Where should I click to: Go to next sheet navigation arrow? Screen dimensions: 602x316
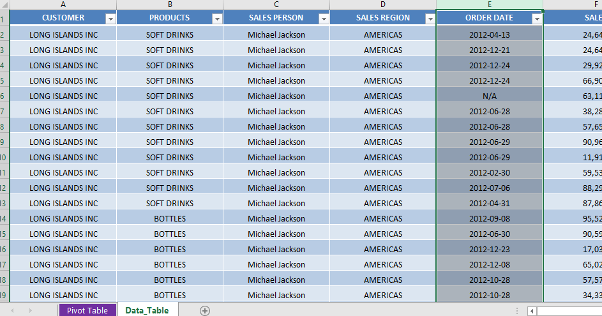[x=31, y=310]
